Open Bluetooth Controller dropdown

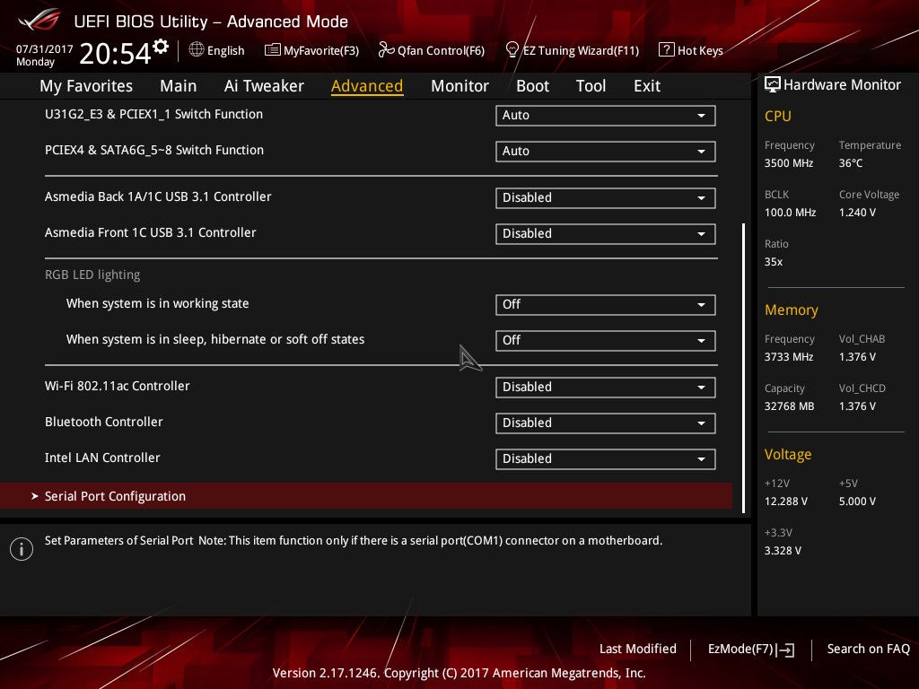point(606,423)
